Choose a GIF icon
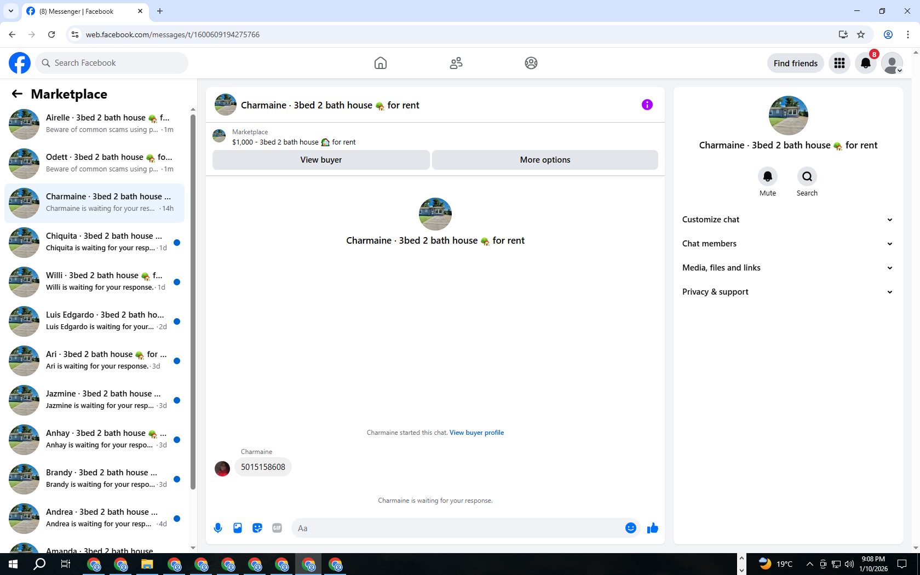This screenshot has width=920, height=575. (x=277, y=528)
